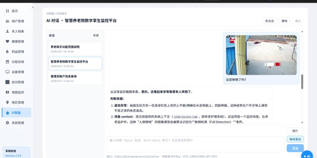This screenshot has height=158, width=317.
Task: Click the 新会话 button
Action: point(269,21)
